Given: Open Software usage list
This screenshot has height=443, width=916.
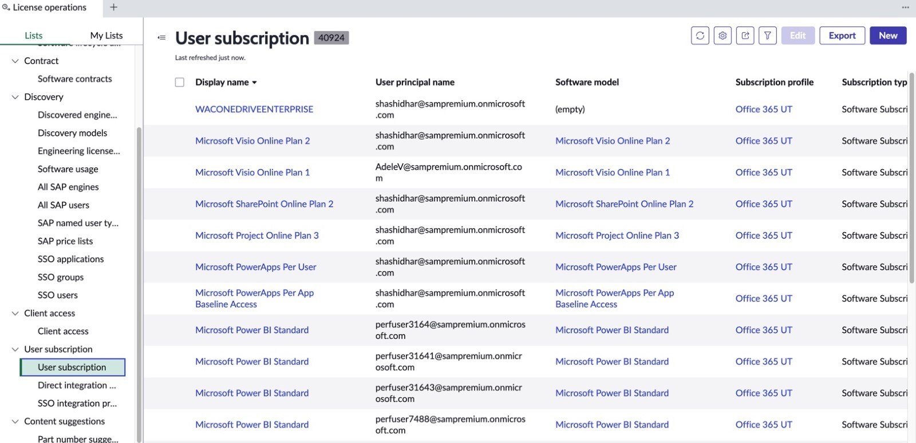Looking at the screenshot, I should click(x=68, y=169).
